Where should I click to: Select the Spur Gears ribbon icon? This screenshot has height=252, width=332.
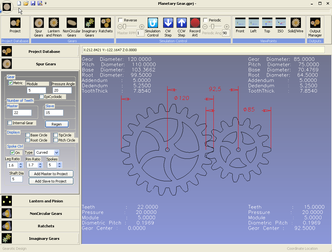(38, 27)
